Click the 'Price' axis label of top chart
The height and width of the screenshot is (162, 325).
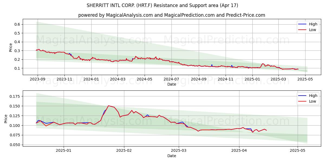pyautogui.click(x=11, y=47)
